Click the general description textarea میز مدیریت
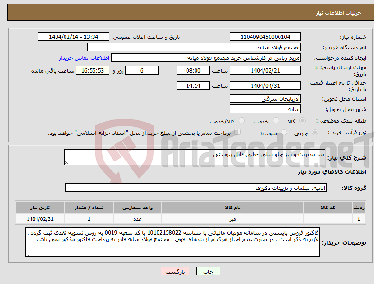Screen dimensions: 374x284 195,157
